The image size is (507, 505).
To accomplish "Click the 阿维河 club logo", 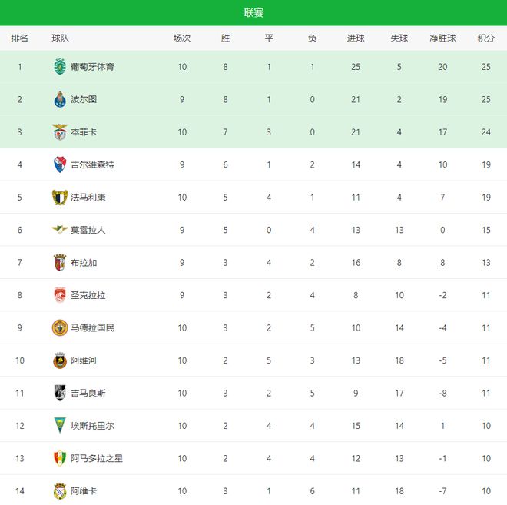I will (x=60, y=360).
